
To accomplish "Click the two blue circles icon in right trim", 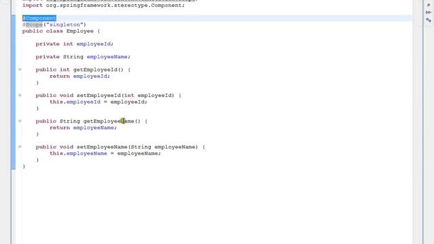I will coord(429,20).
